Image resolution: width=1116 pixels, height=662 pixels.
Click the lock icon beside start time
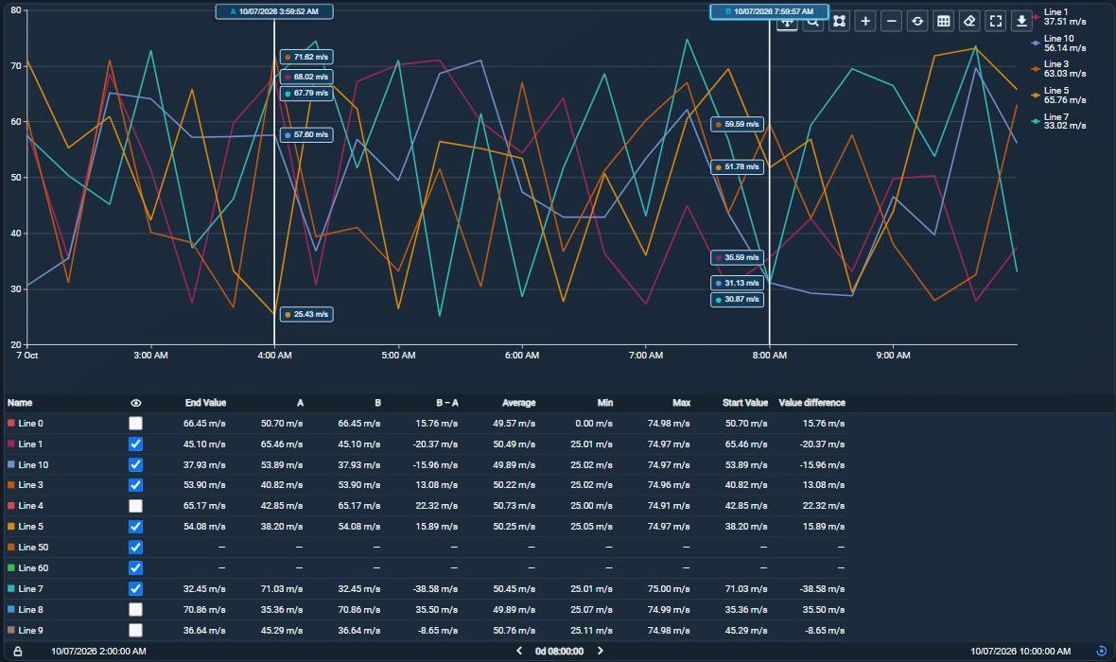click(18, 652)
